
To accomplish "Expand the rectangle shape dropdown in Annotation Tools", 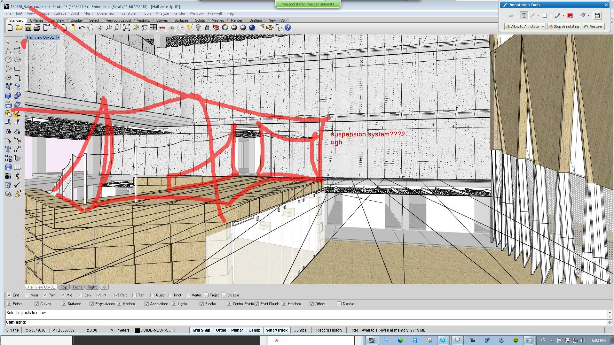I will 551,15.
